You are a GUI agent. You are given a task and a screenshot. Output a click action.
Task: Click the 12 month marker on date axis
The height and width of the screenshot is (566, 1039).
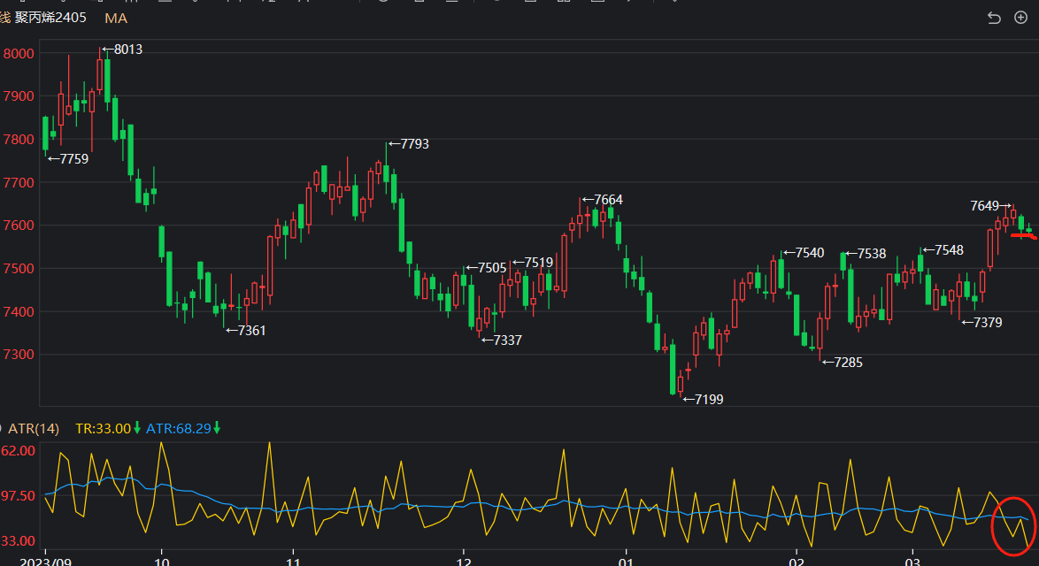[x=463, y=562]
